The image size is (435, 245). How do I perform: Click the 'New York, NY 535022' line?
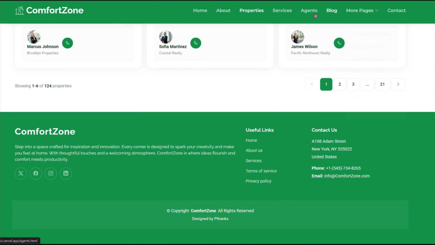coord(332,149)
